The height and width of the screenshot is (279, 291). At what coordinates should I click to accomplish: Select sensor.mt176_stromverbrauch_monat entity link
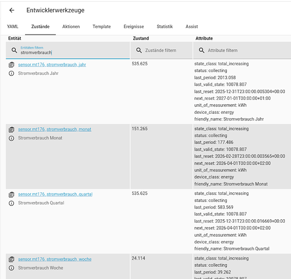[x=55, y=129]
